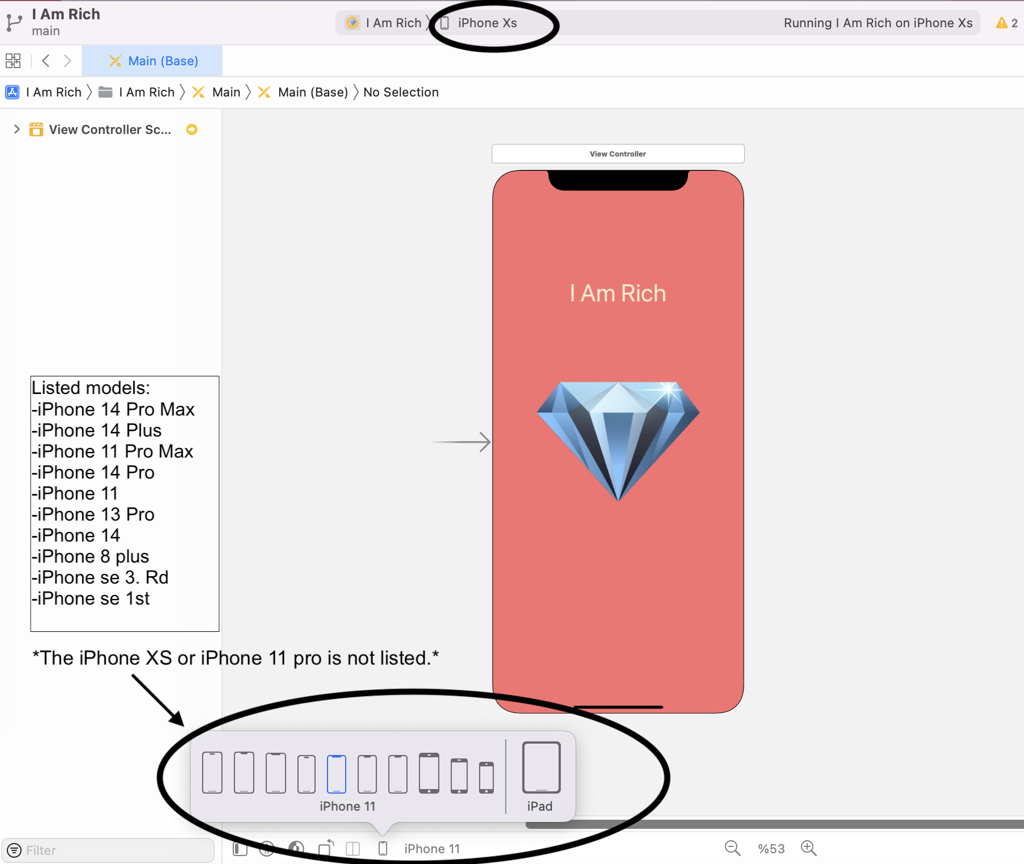1024x864 pixels.
Task: Click the greyed-out split layout icon
Action: [353, 849]
